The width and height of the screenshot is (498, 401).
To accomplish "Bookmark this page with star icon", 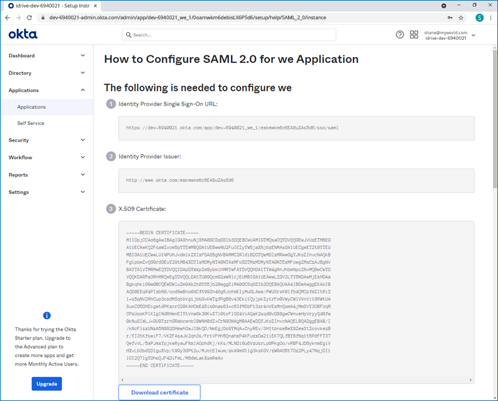I will [x=461, y=17].
